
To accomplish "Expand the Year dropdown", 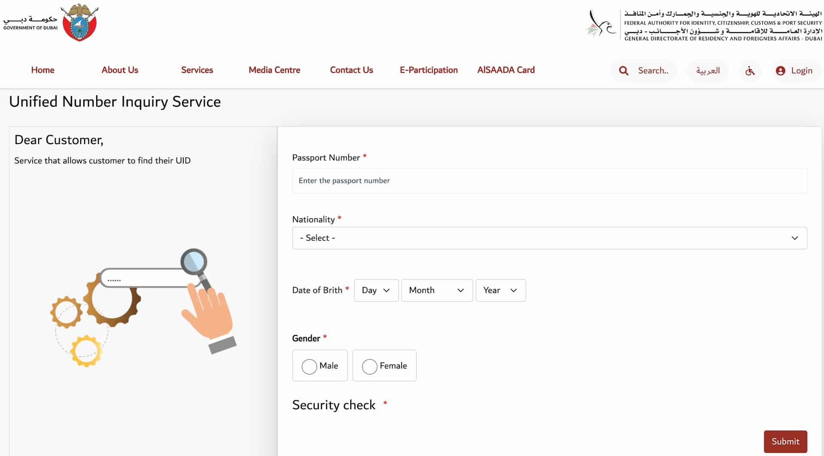I will click(500, 290).
